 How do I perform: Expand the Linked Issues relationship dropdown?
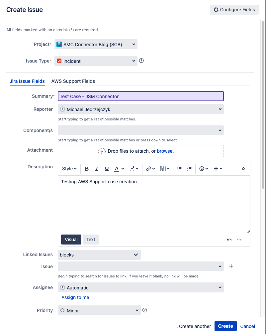pyautogui.click(x=99, y=254)
